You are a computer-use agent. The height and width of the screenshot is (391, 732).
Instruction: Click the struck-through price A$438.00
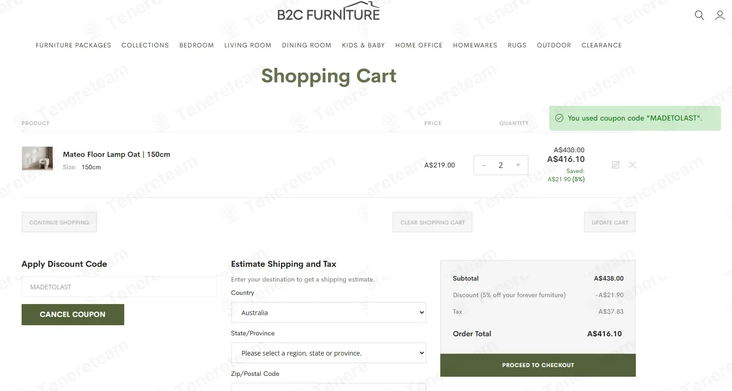pos(569,150)
